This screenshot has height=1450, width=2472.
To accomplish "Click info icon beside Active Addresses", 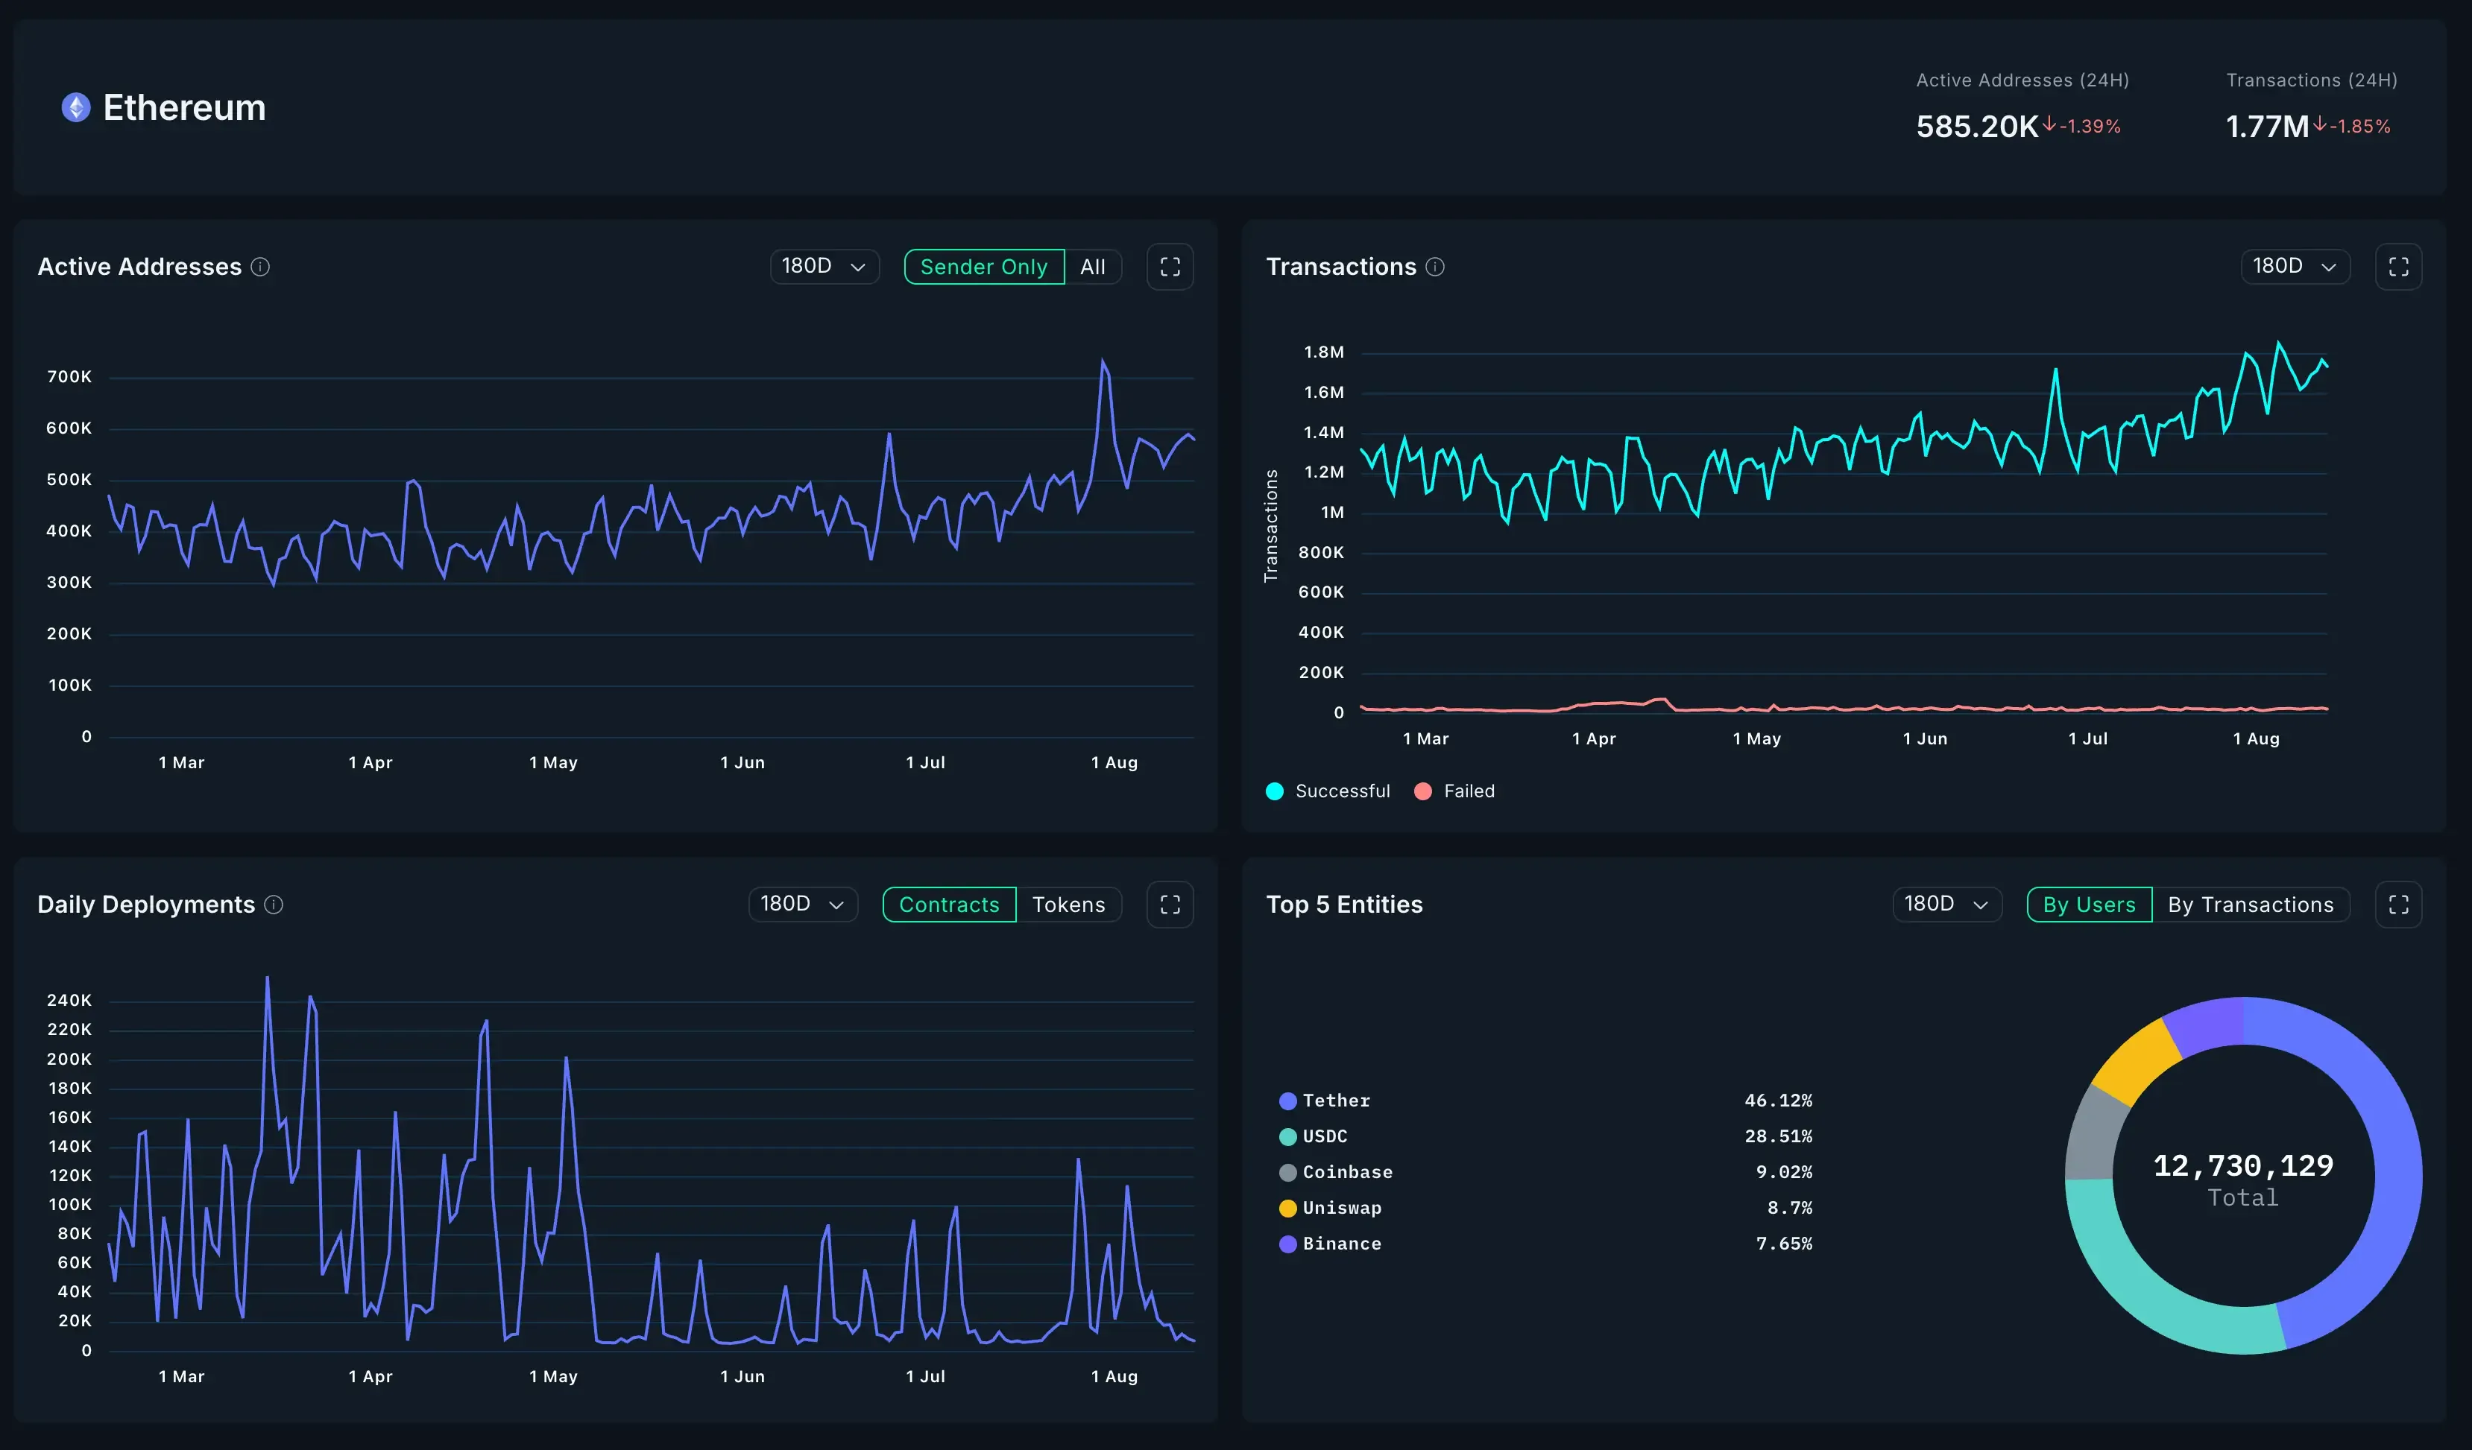I will [x=260, y=267].
